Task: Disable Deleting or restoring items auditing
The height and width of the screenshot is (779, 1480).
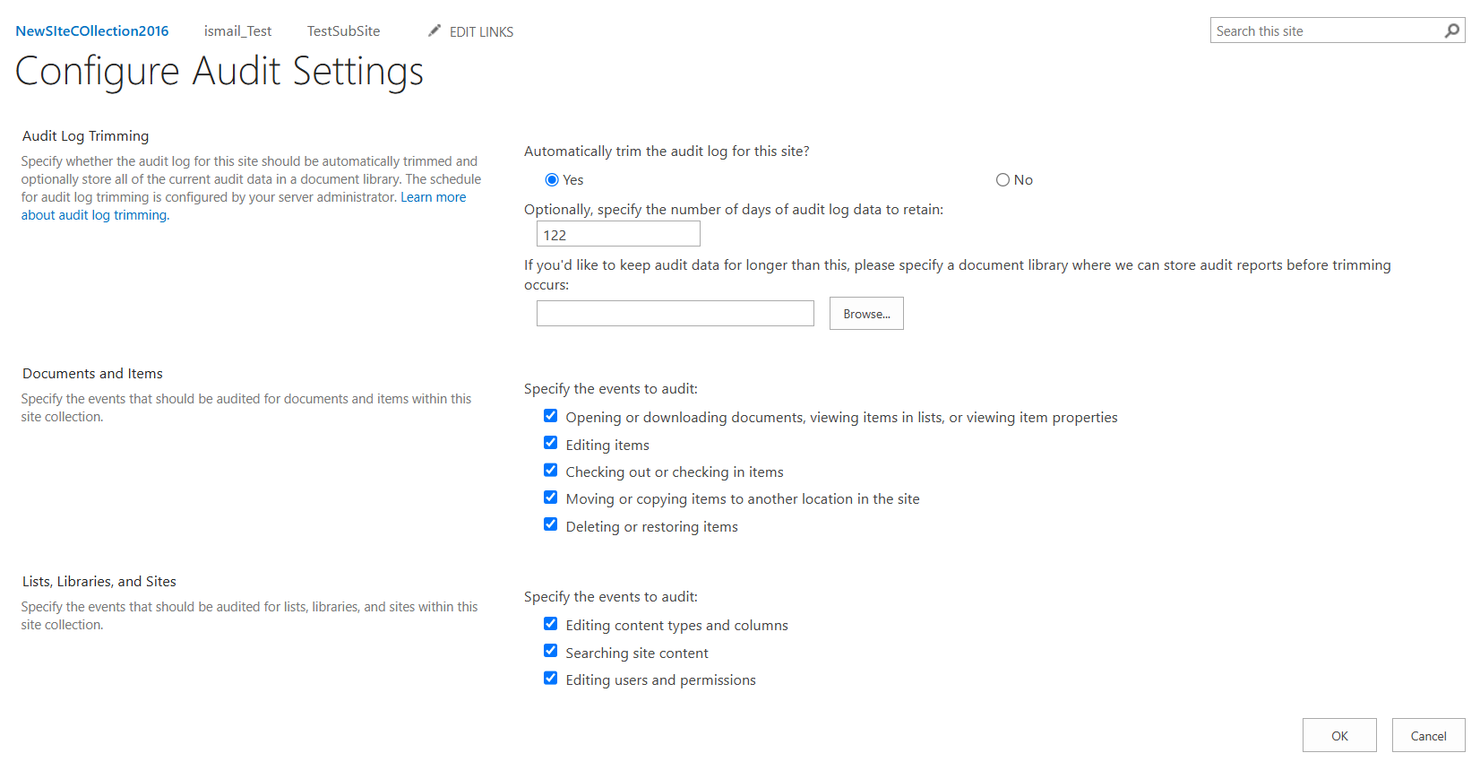Action: click(x=550, y=524)
